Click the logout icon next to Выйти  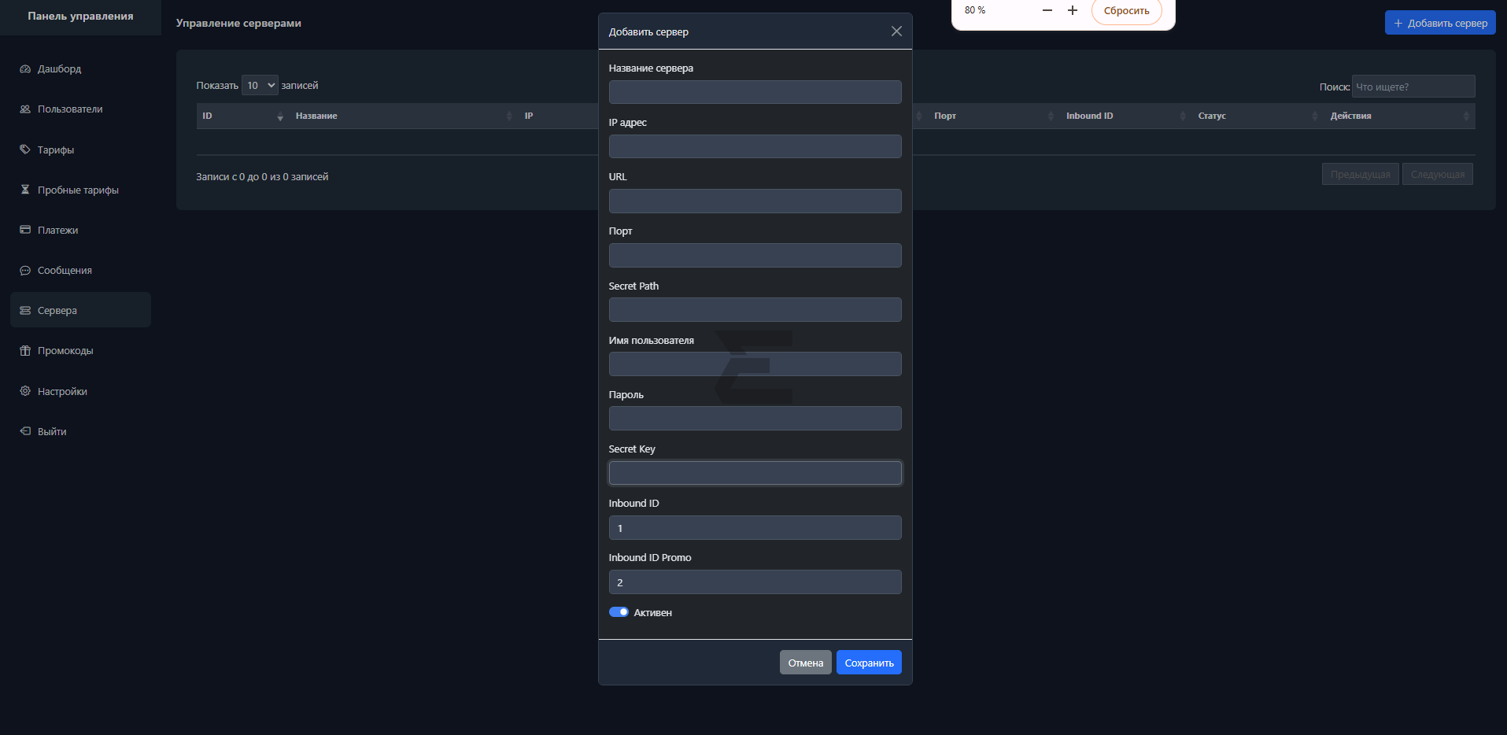[x=25, y=431]
